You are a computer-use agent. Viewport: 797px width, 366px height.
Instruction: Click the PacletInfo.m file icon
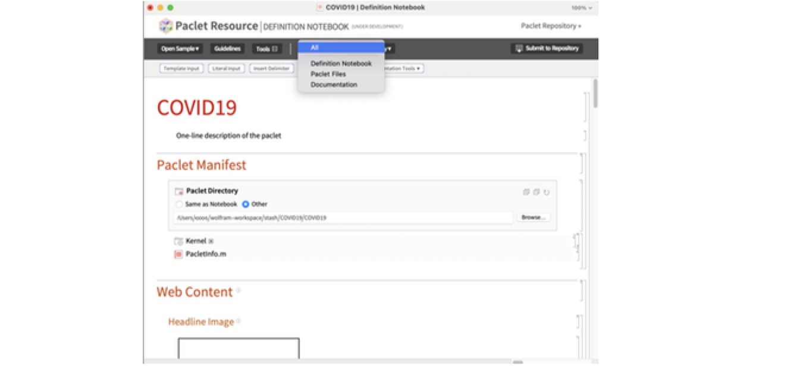[178, 254]
